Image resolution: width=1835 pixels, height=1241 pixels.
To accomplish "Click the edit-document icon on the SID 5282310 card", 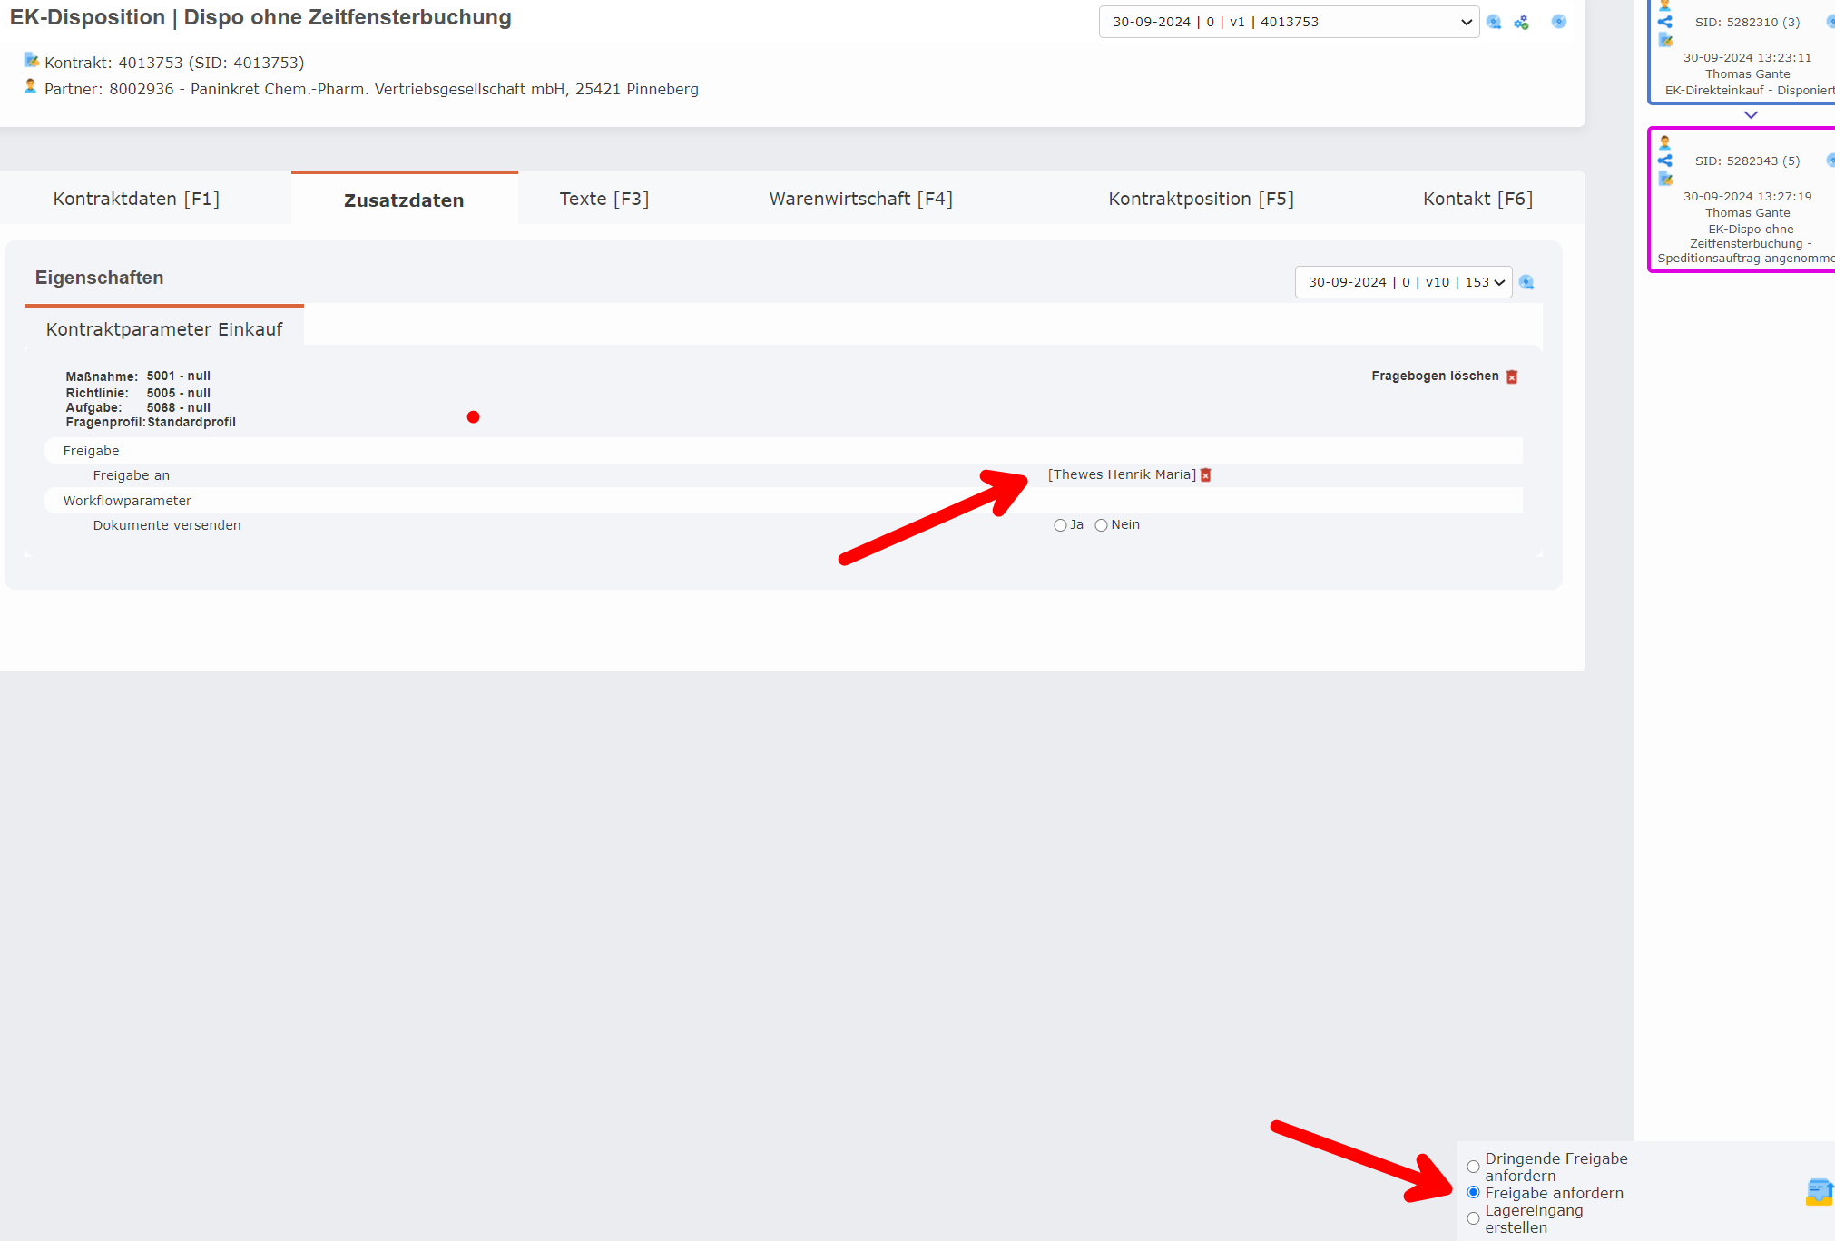I will click(1666, 42).
